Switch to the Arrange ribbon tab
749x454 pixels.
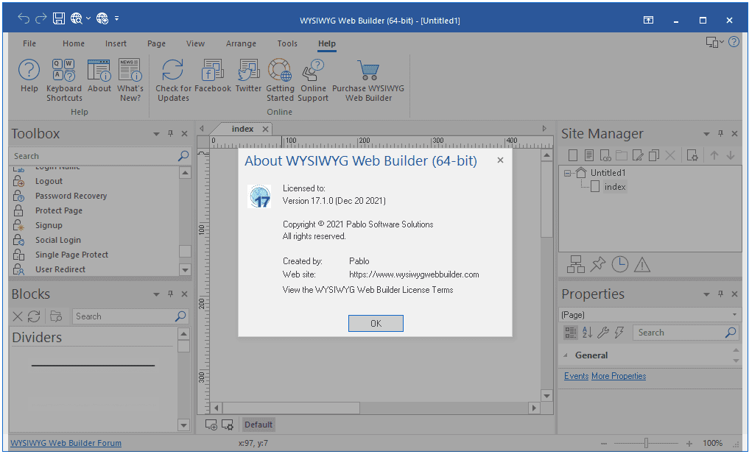(x=241, y=43)
